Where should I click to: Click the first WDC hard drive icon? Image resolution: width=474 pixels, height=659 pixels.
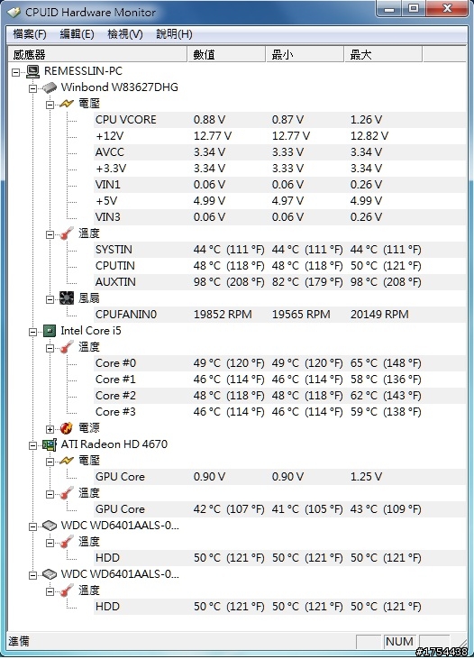[50, 526]
